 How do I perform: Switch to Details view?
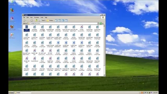pyautogui.click(x=66, y=20)
